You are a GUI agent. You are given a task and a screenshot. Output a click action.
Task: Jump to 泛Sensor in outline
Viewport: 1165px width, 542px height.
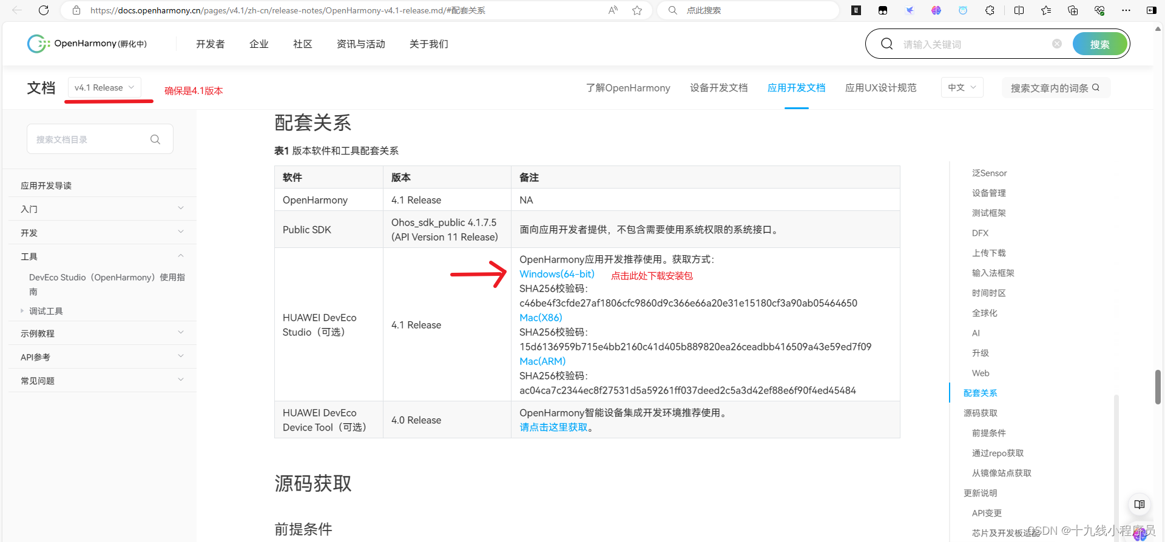coord(989,173)
